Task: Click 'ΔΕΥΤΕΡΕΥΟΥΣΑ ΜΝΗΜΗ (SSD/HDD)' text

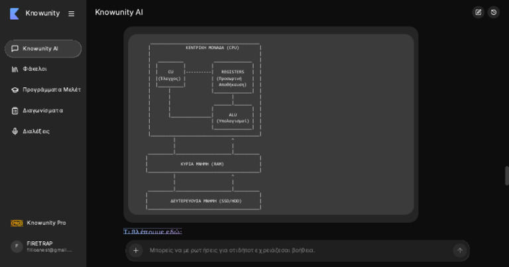Action: (x=206, y=201)
